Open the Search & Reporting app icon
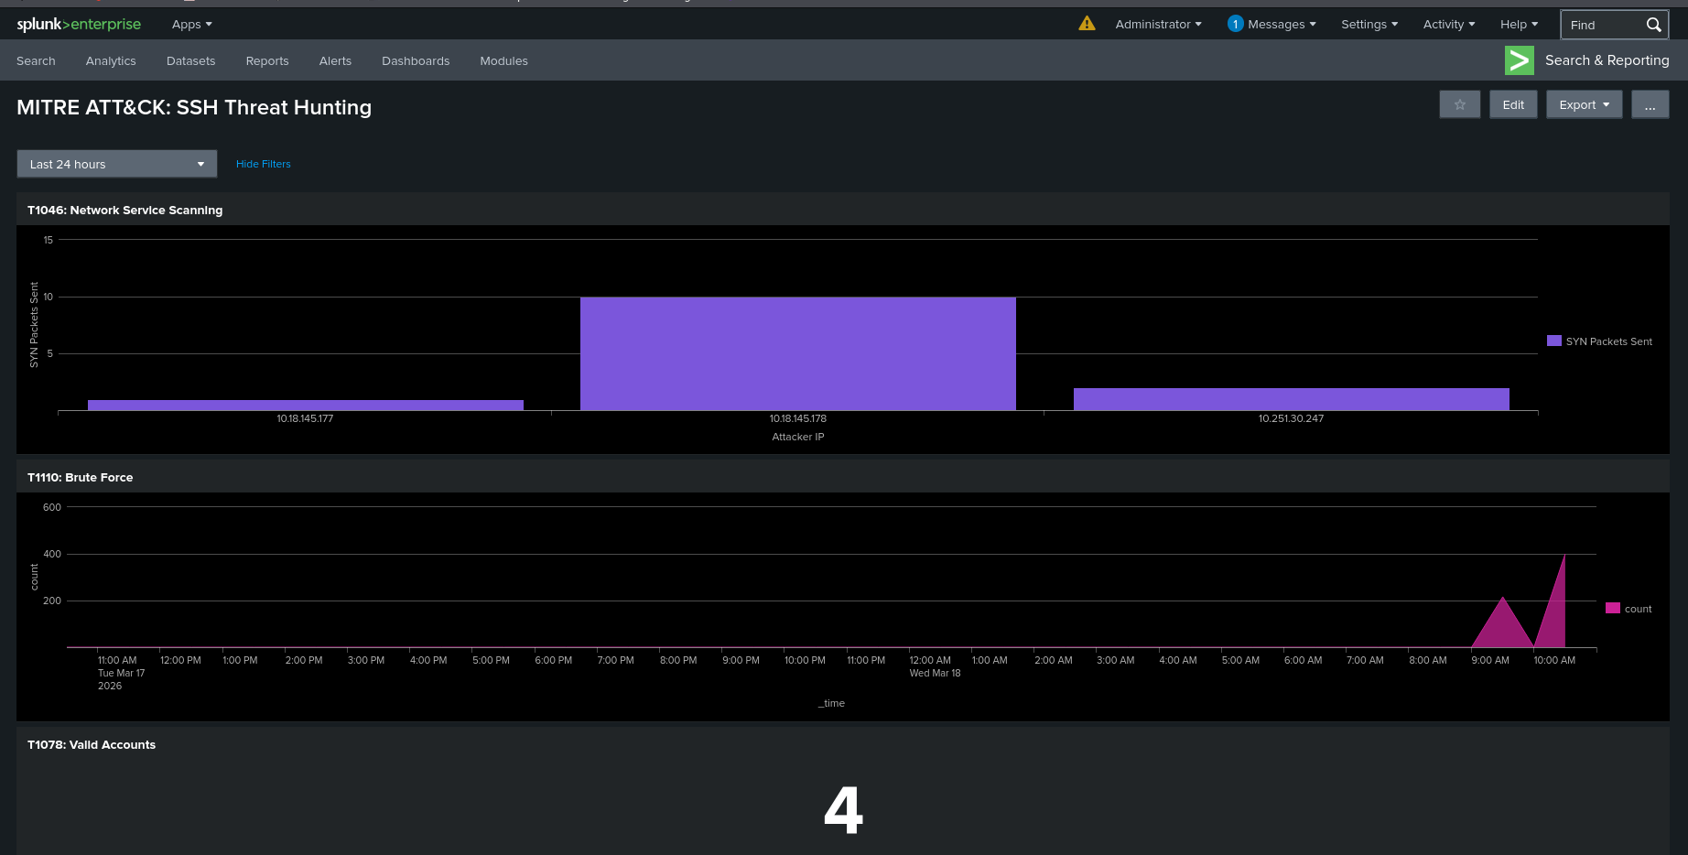 (x=1520, y=60)
